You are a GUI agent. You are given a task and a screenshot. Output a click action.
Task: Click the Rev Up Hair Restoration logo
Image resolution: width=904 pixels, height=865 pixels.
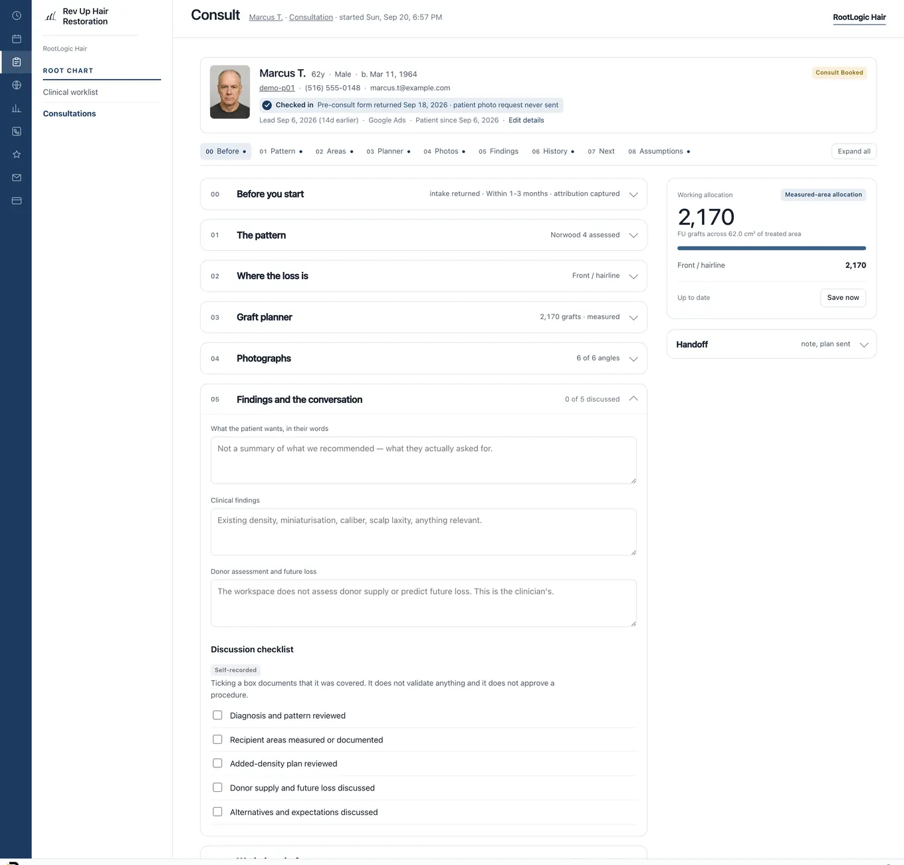pos(51,16)
